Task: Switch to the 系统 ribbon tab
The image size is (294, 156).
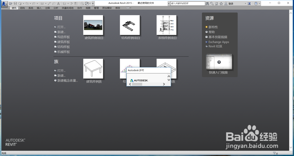Action: pos(31,8)
